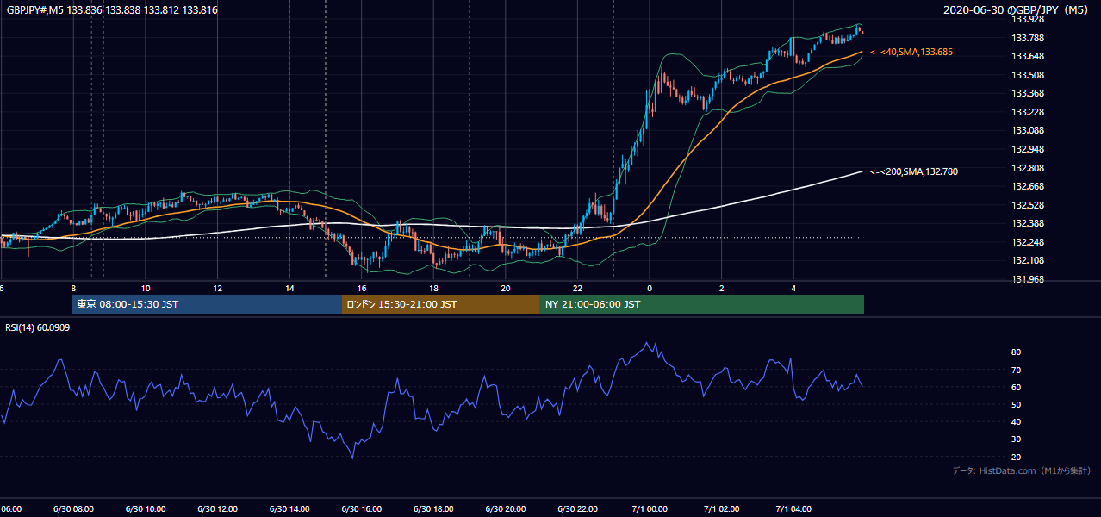Click the bottom time label 7/1 02:00
1101x517 pixels.
pos(722,509)
